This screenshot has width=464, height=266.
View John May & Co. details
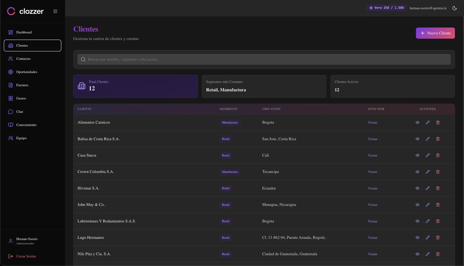click(x=417, y=205)
